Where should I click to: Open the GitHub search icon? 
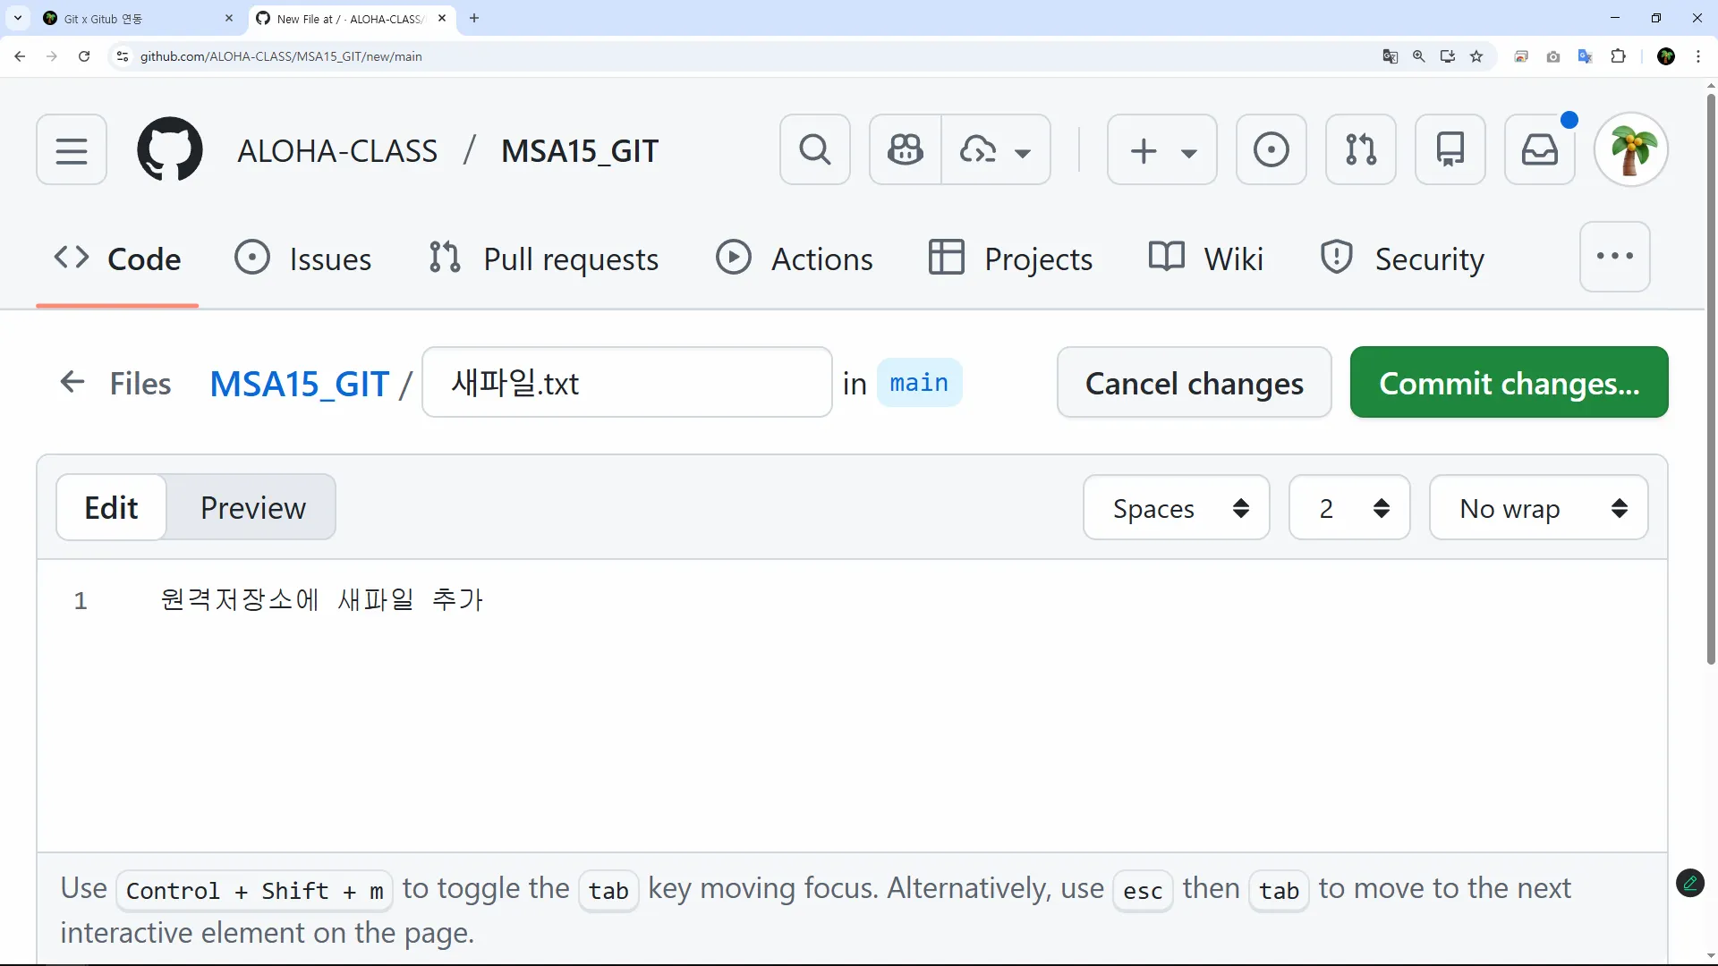(814, 149)
